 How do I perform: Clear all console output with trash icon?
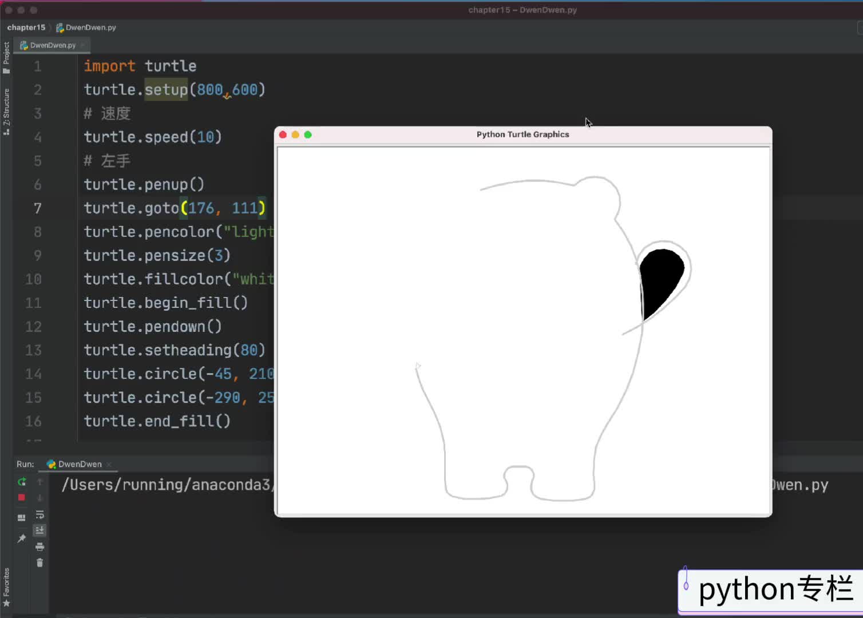point(39,563)
